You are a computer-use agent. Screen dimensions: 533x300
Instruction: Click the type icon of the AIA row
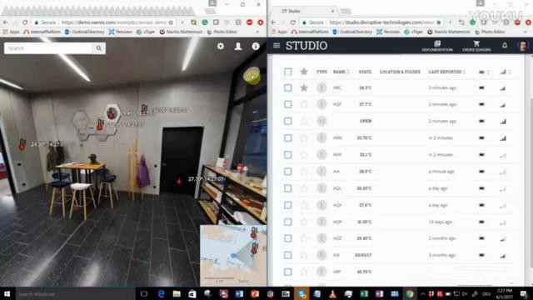pyautogui.click(x=321, y=172)
